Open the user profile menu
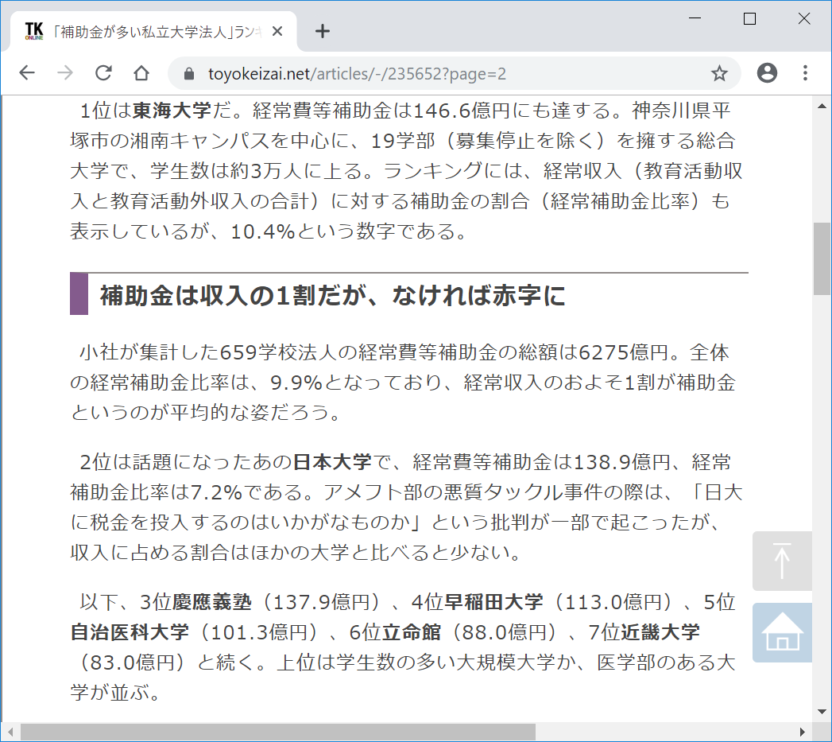Screen dimensions: 832x742 pos(767,72)
